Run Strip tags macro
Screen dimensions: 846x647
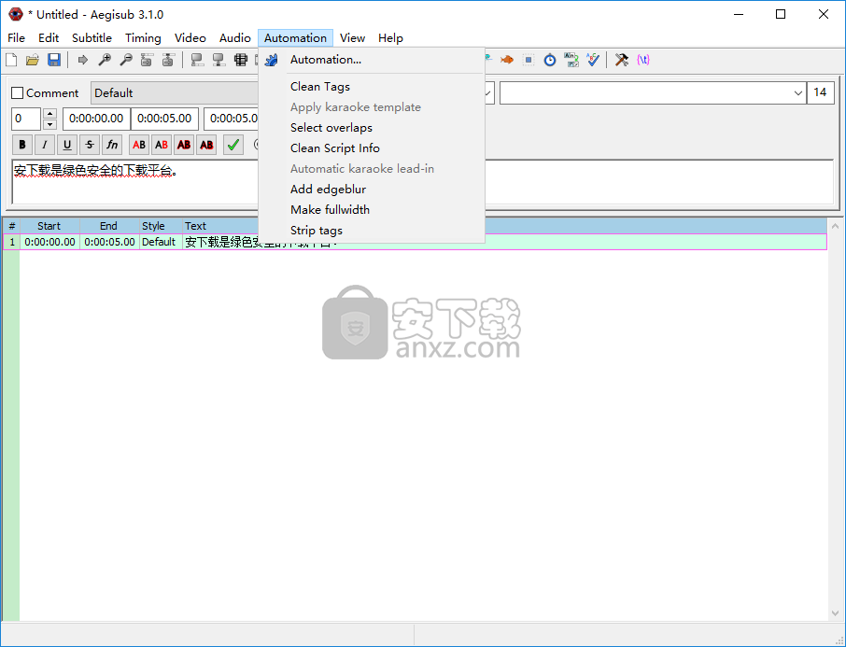coord(372,230)
